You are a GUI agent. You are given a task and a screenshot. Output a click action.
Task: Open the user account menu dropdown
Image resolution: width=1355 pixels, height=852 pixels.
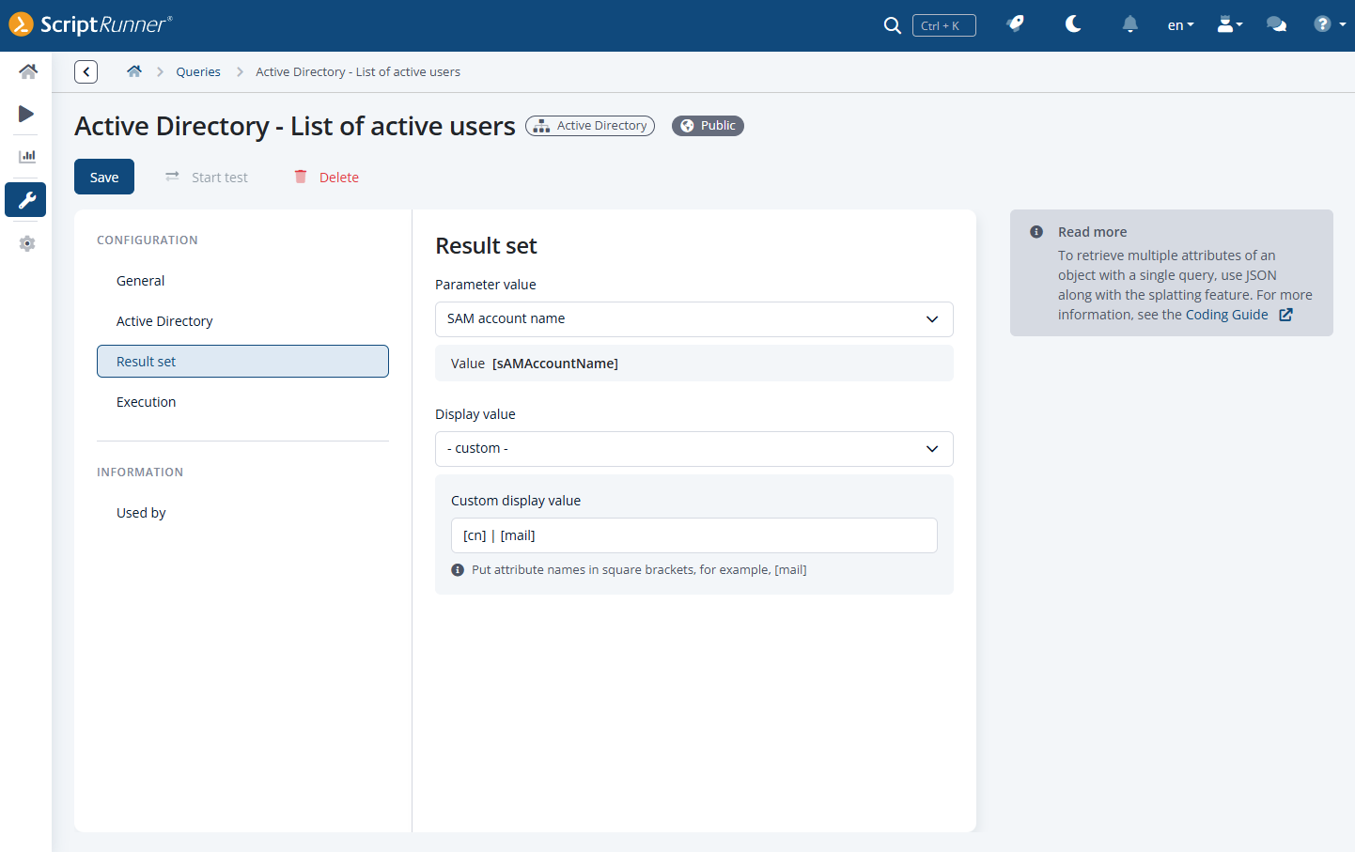(1229, 24)
